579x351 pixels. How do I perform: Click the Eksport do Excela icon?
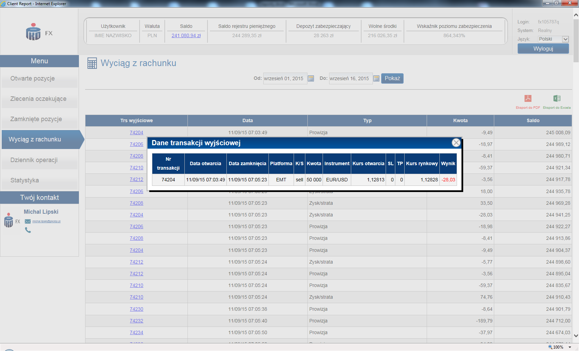click(557, 98)
